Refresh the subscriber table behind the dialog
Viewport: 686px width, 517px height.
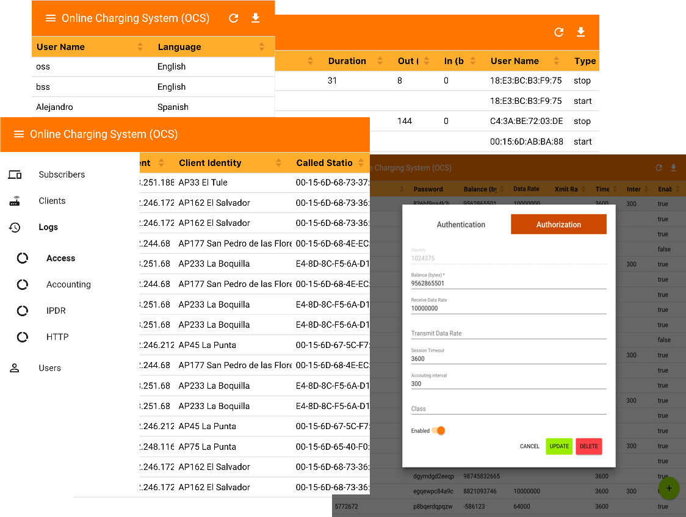(659, 168)
